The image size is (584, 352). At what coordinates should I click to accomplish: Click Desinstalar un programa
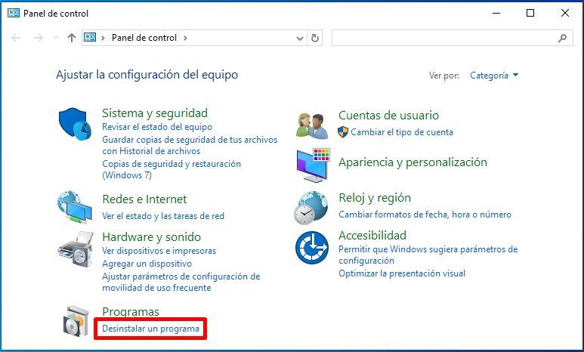click(x=151, y=329)
